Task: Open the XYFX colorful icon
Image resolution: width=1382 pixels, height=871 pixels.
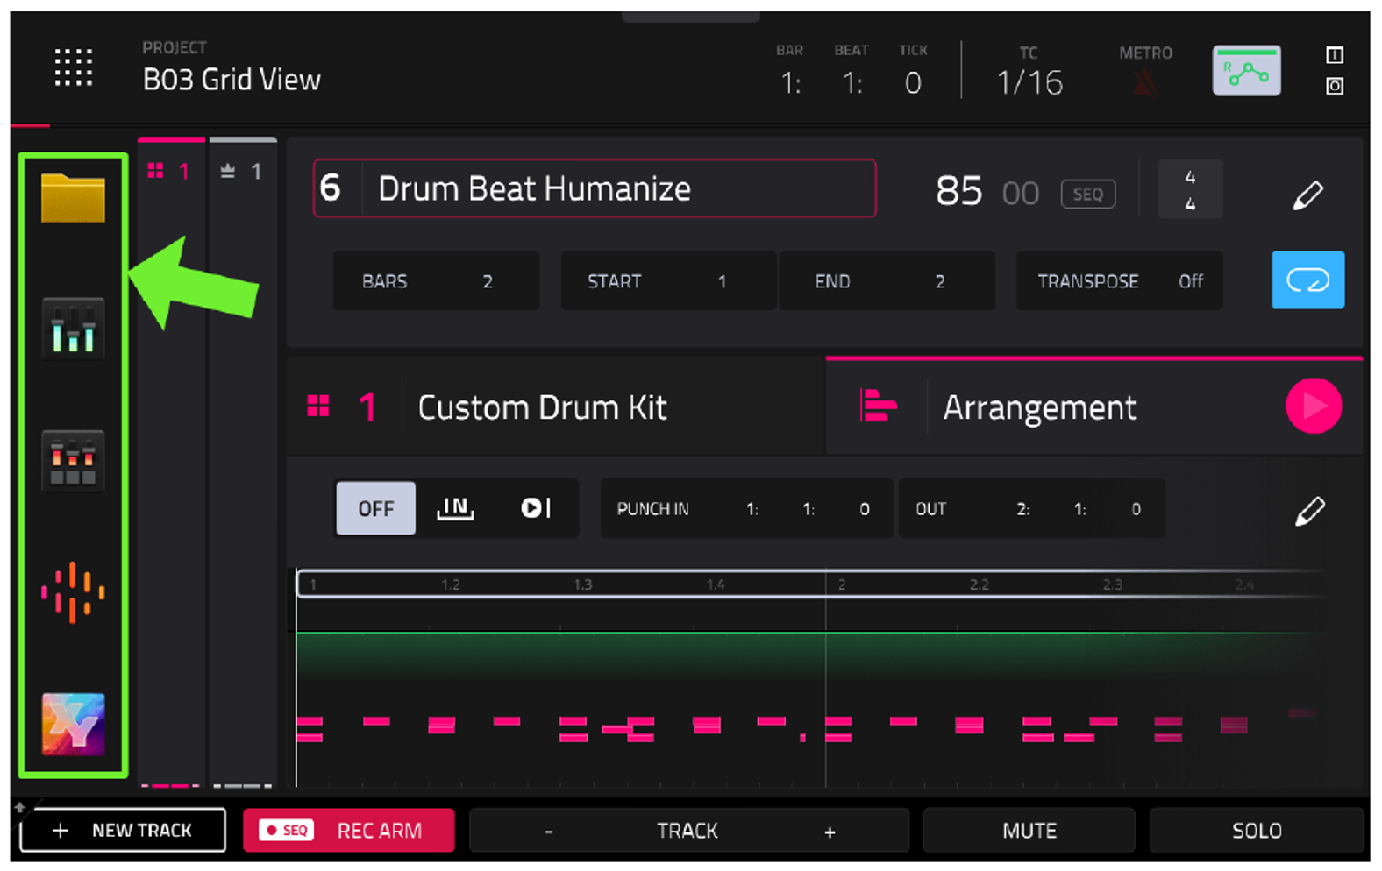Action: 73,724
